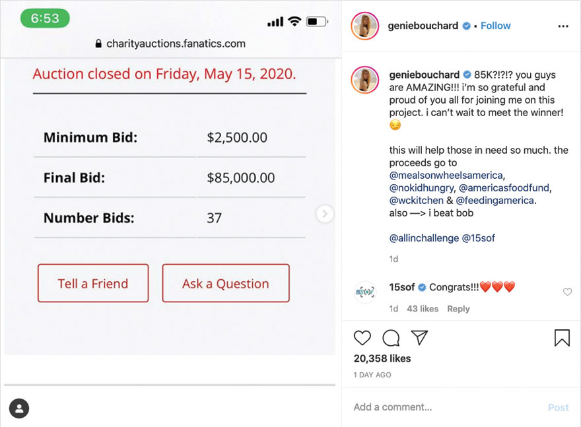This screenshot has width=581, height=427.
Task: View the 43 likes on the comment
Action: (423, 308)
